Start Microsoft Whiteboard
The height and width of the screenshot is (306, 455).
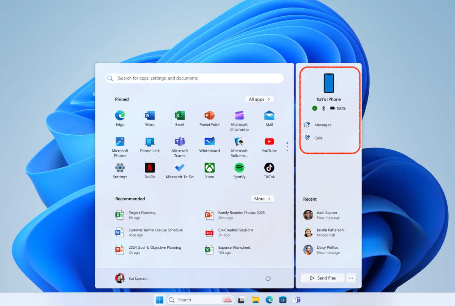[209, 143]
